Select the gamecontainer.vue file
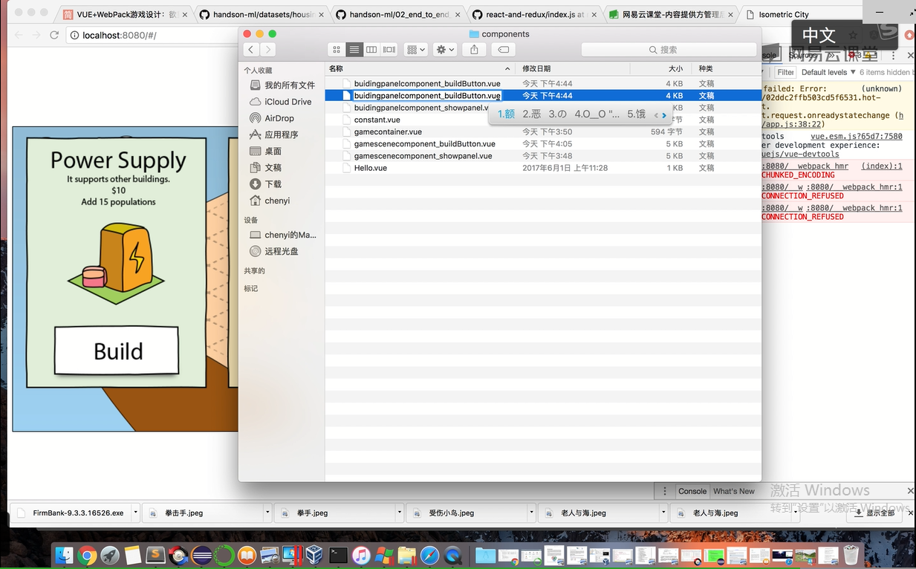Screen dimensions: 916x569 [x=543, y=131]
